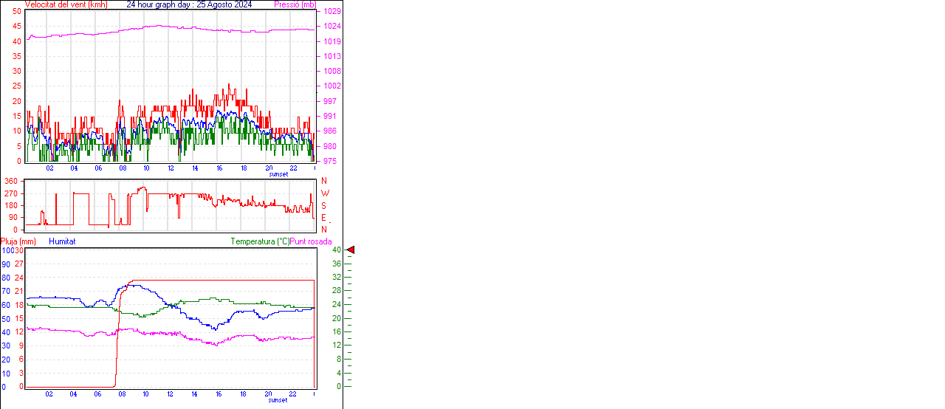
Task: Click the 'sunset' marker under the wind graph
Action: click(278, 174)
